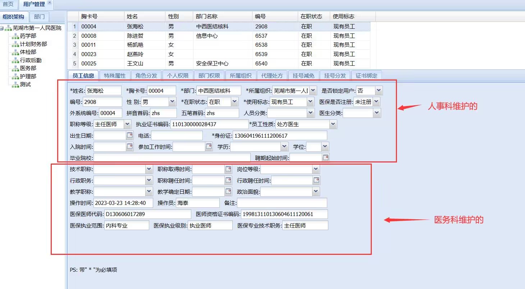Focus the 电话 input field
The image size is (525, 289).
tap(177, 136)
